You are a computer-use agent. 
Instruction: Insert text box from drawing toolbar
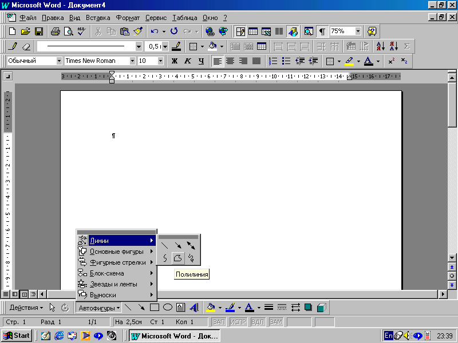point(181,308)
